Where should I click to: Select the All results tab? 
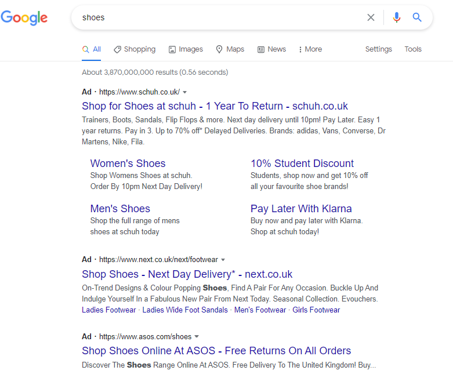click(91, 49)
